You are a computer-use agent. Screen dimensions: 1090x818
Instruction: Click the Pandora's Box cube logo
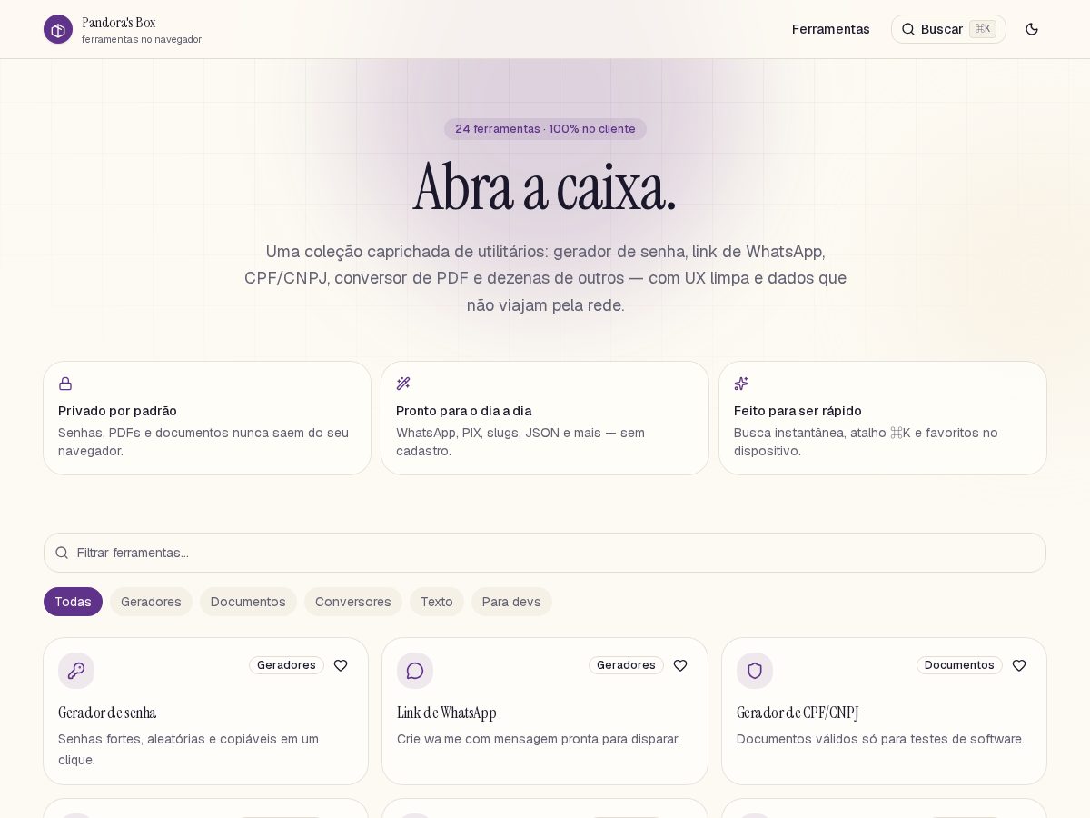point(58,29)
